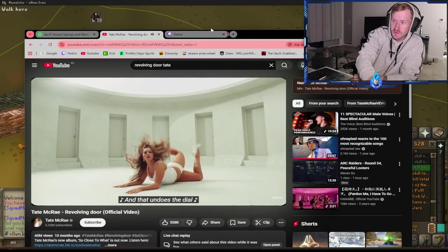448x252 pixels.
Task: Open more actions beside the Clip button
Action: click(281, 223)
